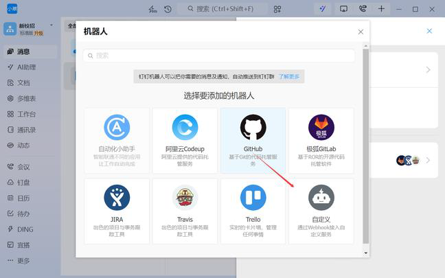Open 多维表 in the sidebar

pos(30,98)
